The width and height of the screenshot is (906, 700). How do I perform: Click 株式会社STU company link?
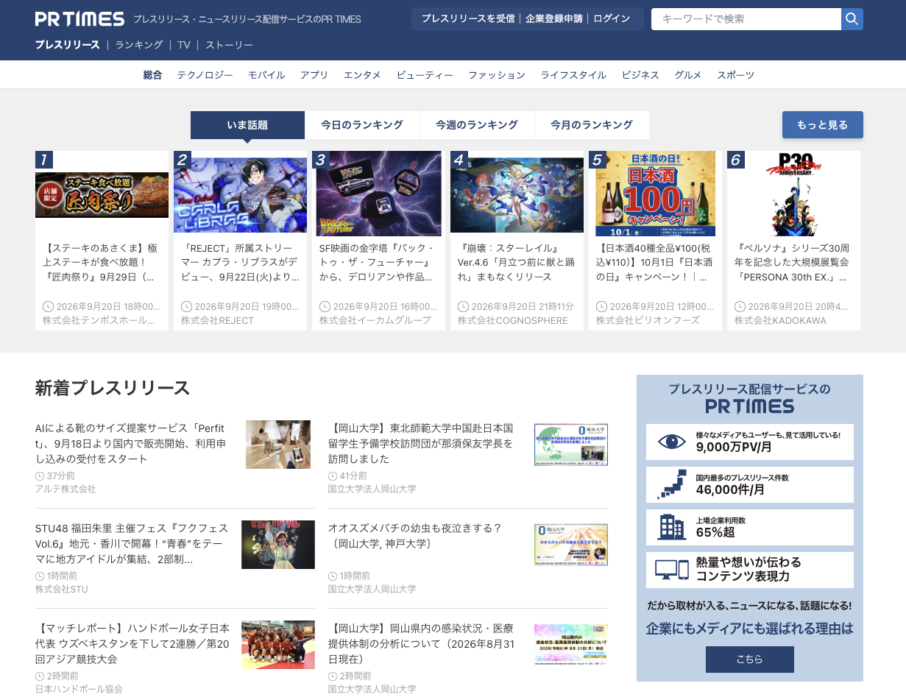62,589
